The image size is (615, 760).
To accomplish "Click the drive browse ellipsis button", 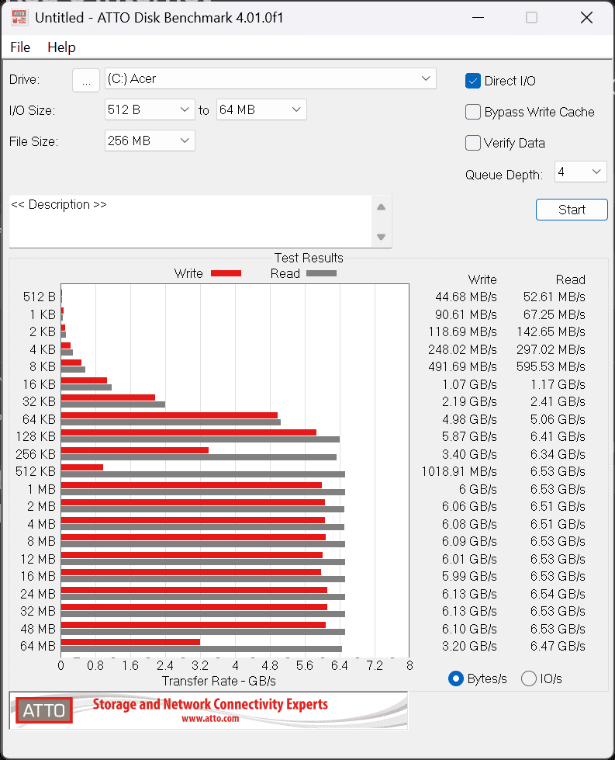I will click(86, 80).
